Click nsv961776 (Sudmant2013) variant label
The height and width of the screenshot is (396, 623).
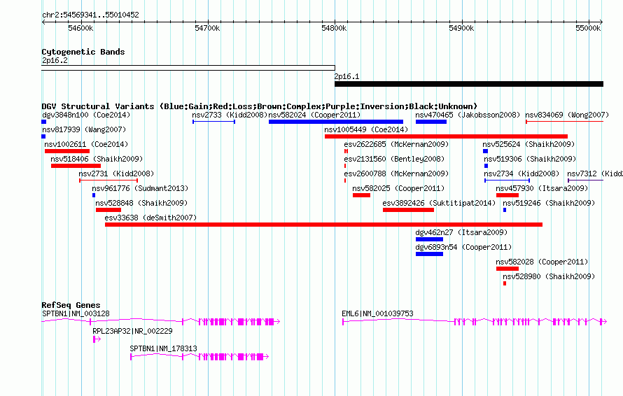(x=140, y=188)
